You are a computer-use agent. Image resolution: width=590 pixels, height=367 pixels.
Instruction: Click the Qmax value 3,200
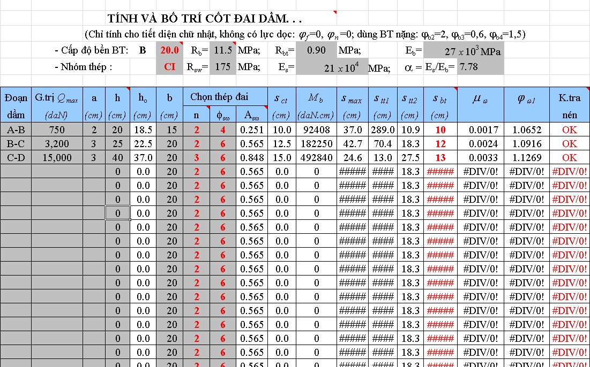(x=57, y=143)
